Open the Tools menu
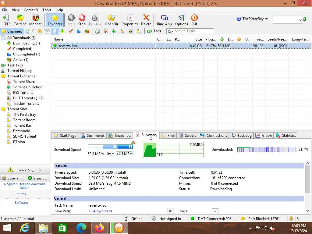This screenshot has width=312, height=234. coord(47,10)
